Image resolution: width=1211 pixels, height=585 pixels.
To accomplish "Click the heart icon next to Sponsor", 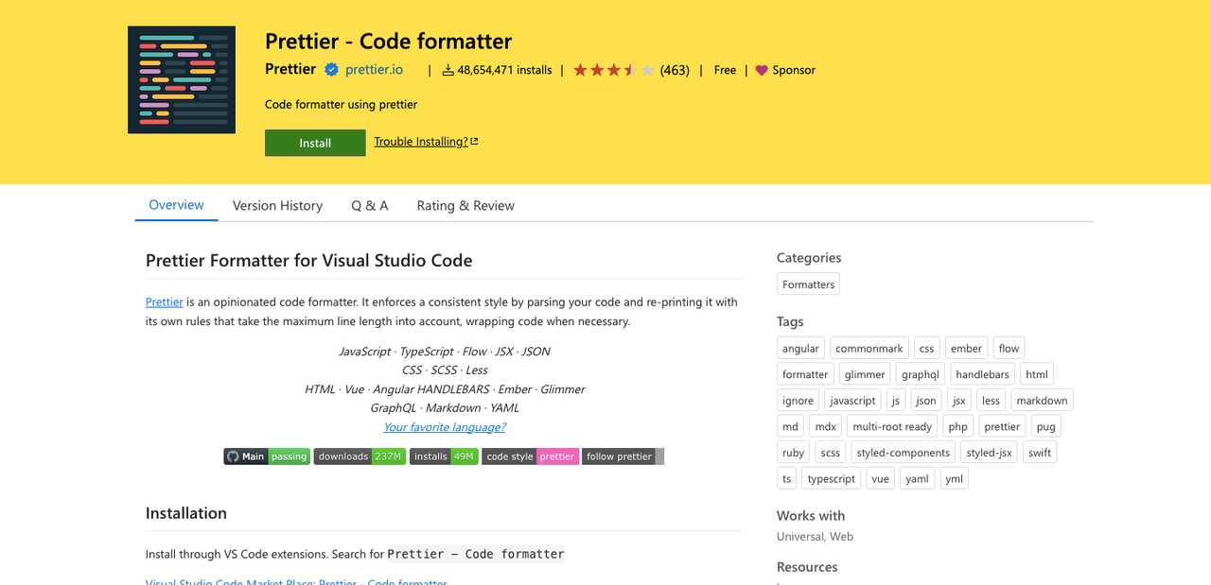I will (762, 70).
